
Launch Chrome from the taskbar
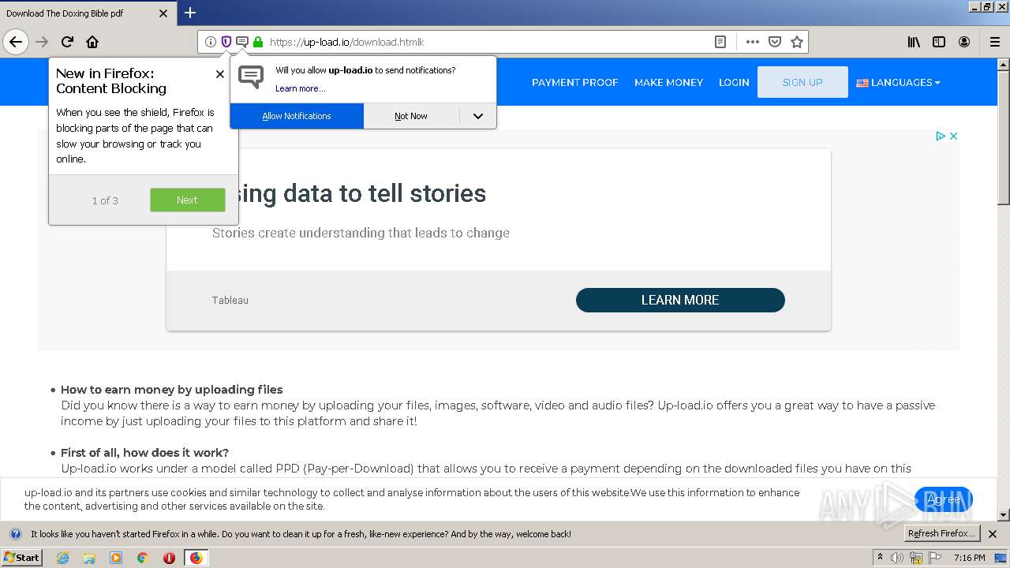pyautogui.click(x=142, y=558)
